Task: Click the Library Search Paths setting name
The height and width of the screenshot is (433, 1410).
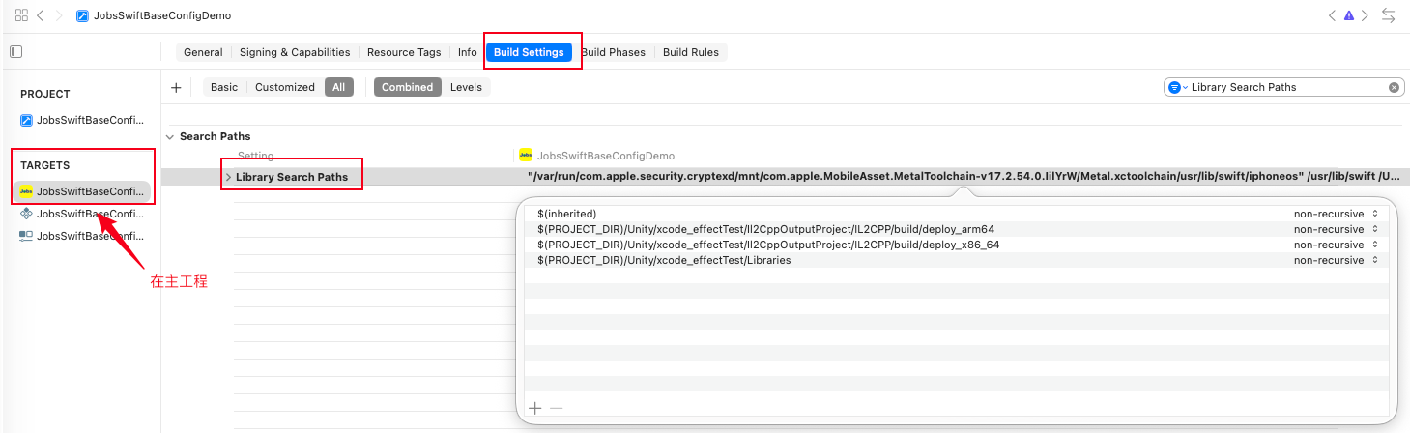Action: (292, 178)
